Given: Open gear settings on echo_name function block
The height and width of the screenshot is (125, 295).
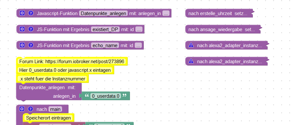Looking at the screenshot, I should (x=22, y=45).
